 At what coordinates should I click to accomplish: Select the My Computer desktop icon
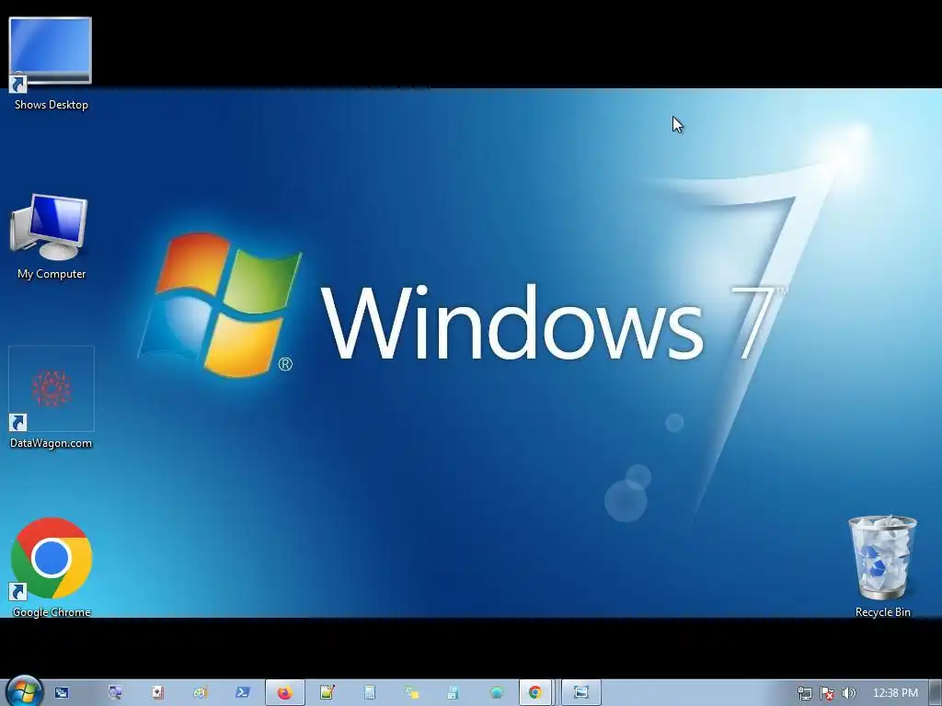(x=50, y=227)
